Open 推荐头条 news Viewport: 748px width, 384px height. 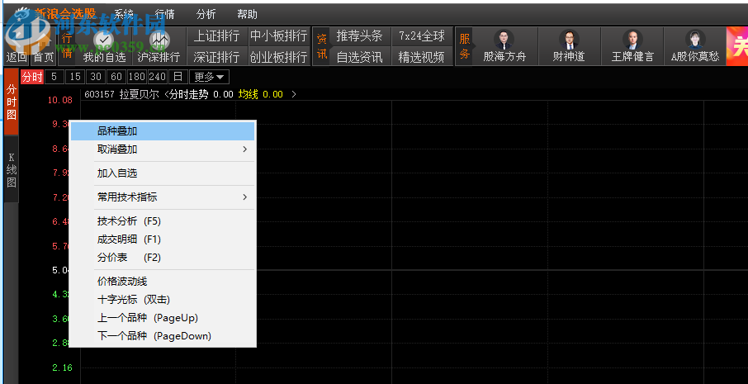tap(359, 36)
